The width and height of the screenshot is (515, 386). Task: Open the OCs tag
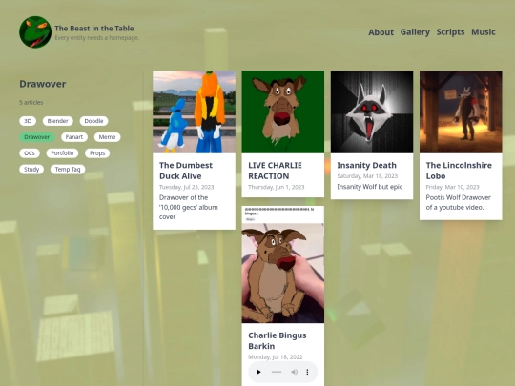(30, 152)
